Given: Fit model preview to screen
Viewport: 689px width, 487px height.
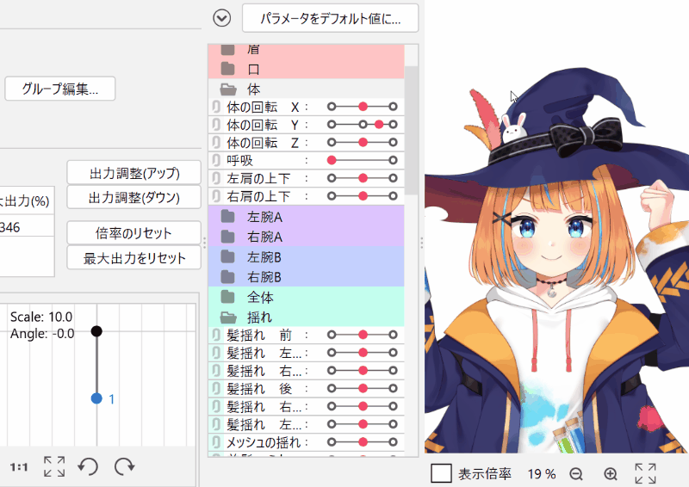Looking at the screenshot, I should pos(645,473).
